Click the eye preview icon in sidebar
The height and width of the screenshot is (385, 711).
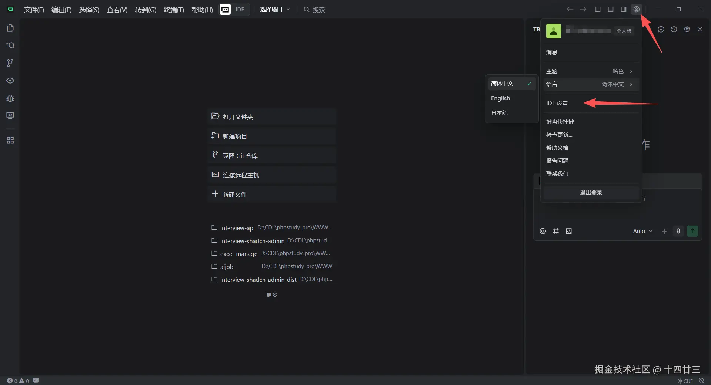[x=10, y=81]
